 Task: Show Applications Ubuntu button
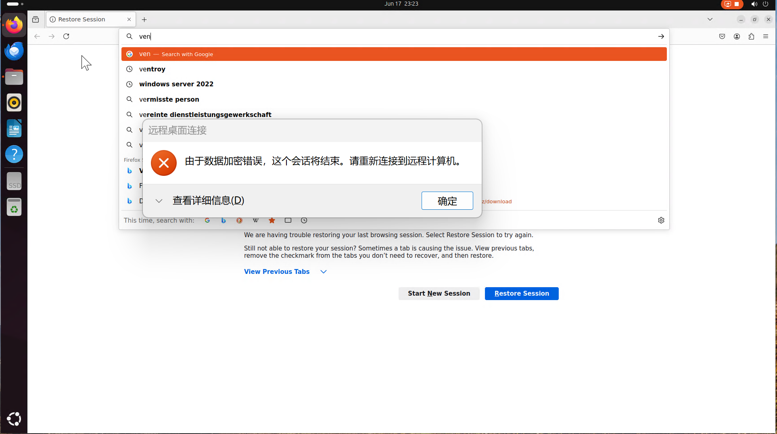14,419
